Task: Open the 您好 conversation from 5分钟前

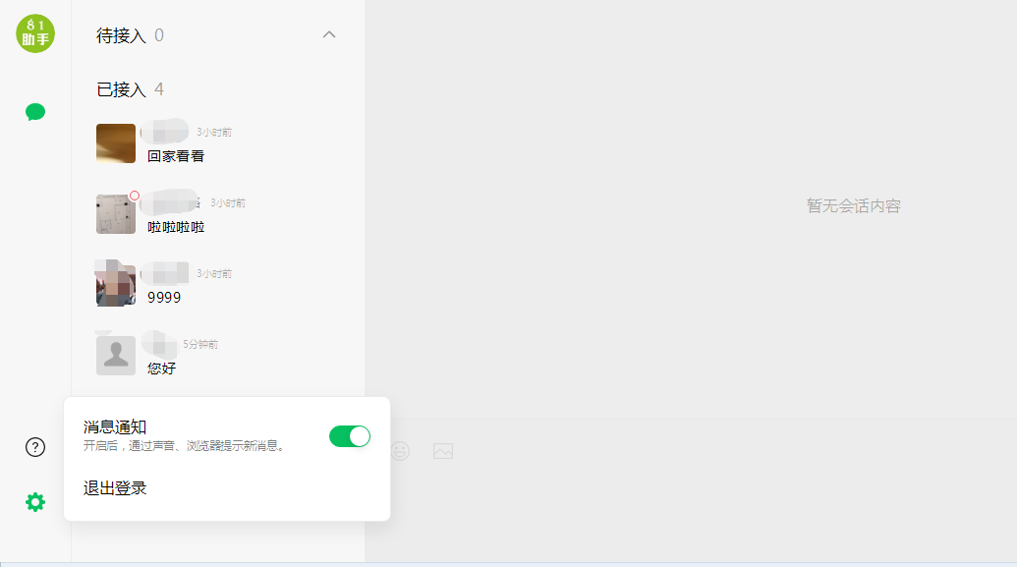Action: [217, 356]
